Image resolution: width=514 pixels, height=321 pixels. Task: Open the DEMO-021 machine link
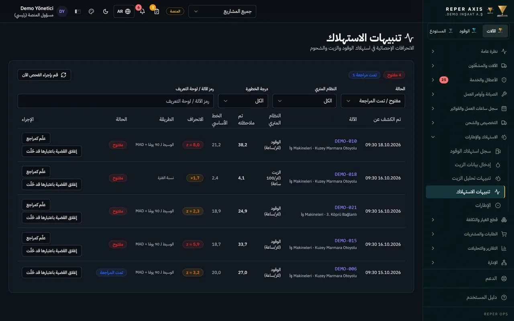click(346, 207)
